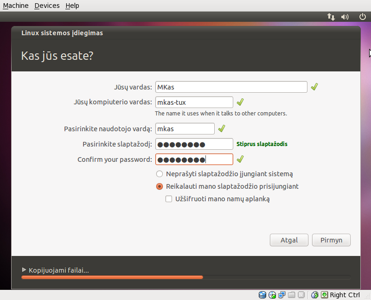The height and width of the screenshot is (300, 371).
Task: Click the Right Ctrl host key label
Action: pyautogui.click(x=345, y=295)
